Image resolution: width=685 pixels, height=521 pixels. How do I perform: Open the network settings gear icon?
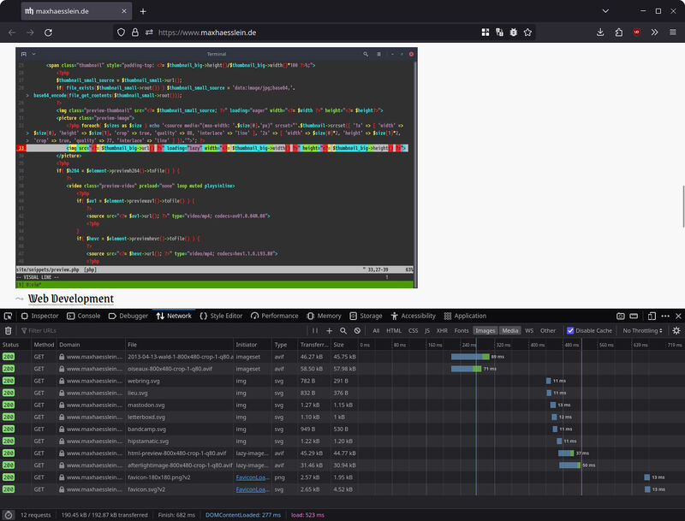676,330
